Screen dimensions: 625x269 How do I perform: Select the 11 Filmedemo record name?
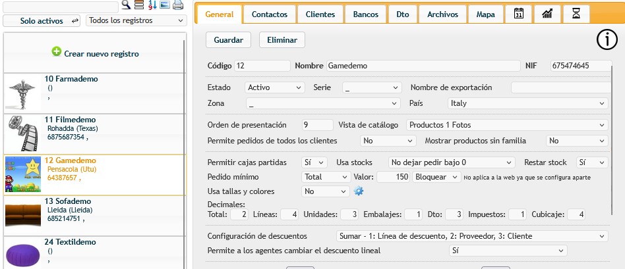70,120
